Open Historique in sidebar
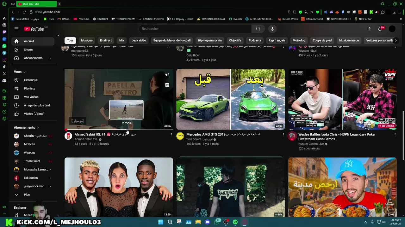 click(33, 80)
